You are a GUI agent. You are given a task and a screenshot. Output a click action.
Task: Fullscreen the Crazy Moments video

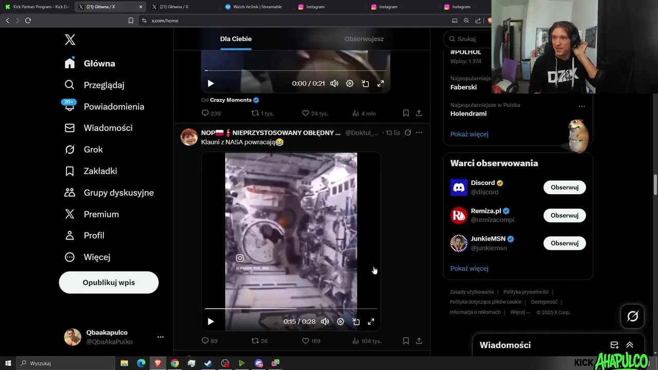[x=380, y=83]
